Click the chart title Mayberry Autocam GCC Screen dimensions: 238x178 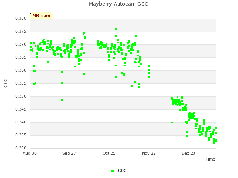(x=118, y=4)
